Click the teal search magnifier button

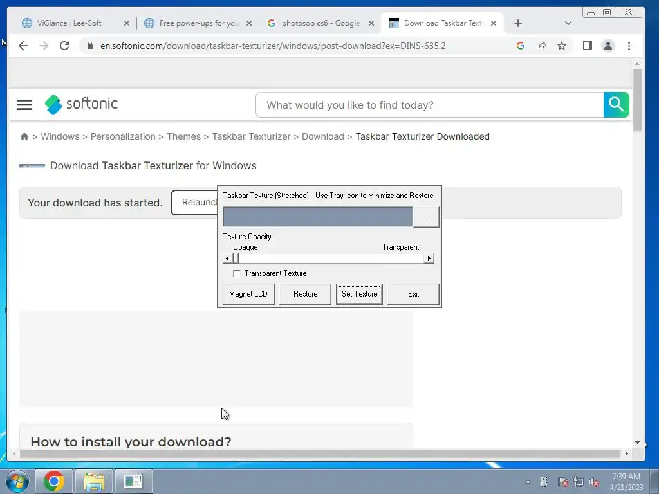616,105
